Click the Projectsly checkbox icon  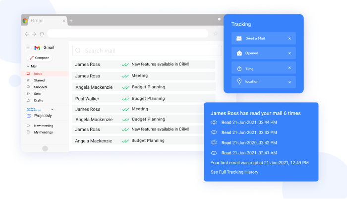[29, 116]
